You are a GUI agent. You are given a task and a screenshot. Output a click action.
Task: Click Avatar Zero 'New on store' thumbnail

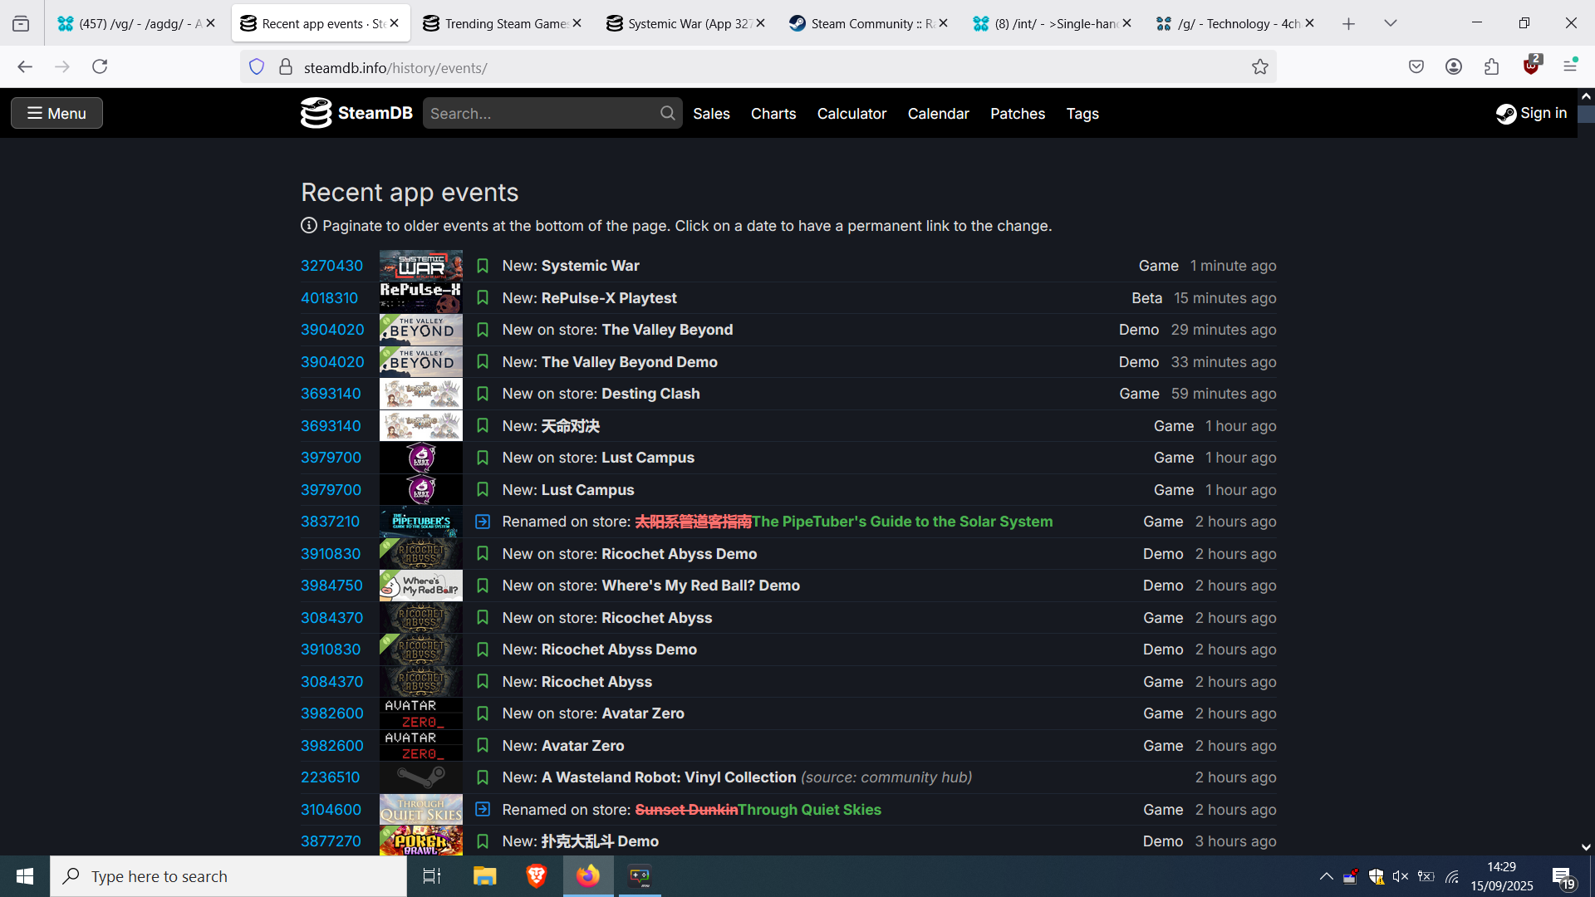coord(421,713)
